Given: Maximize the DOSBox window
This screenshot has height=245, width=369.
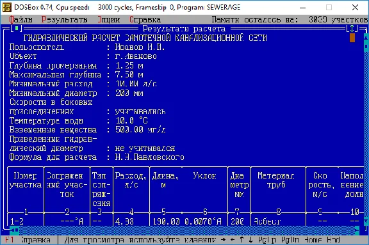Looking at the screenshot, I should (329, 8).
